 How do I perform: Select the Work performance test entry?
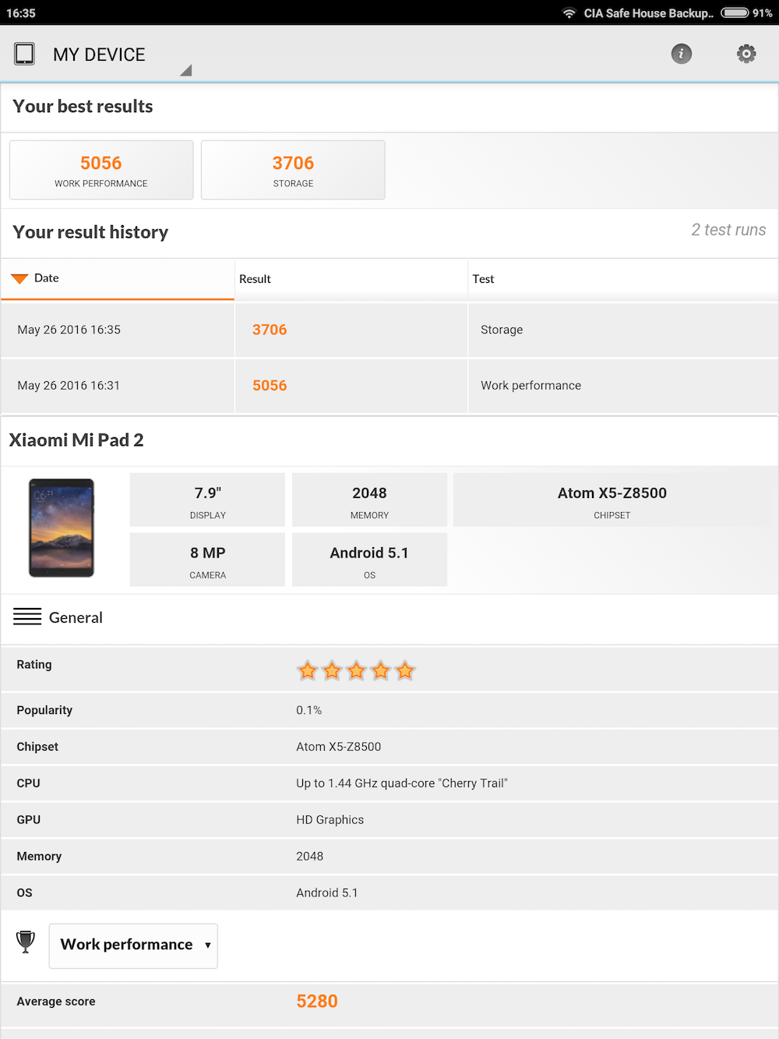pos(530,386)
